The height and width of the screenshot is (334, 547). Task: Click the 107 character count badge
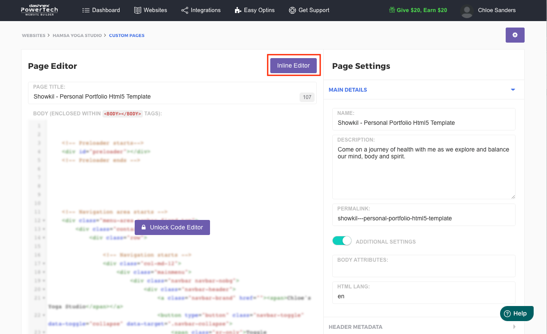tap(307, 97)
